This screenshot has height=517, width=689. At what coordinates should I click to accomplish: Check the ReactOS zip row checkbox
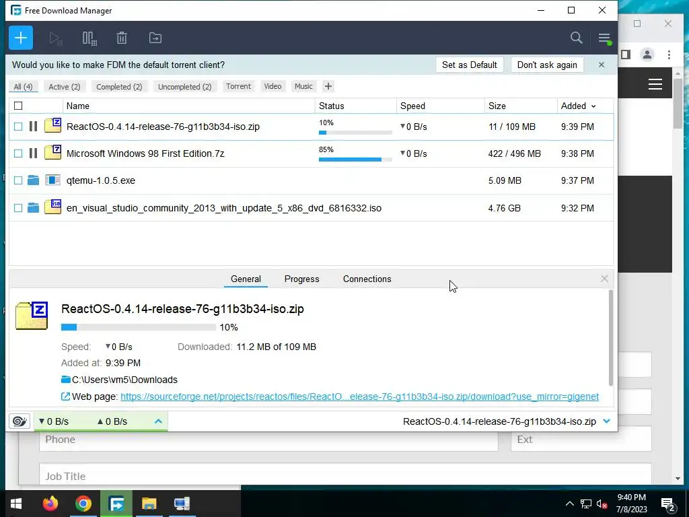[18, 127]
